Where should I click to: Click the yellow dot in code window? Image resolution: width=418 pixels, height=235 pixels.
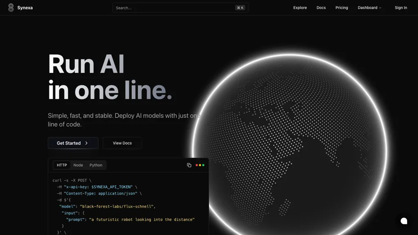coord(200,165)
